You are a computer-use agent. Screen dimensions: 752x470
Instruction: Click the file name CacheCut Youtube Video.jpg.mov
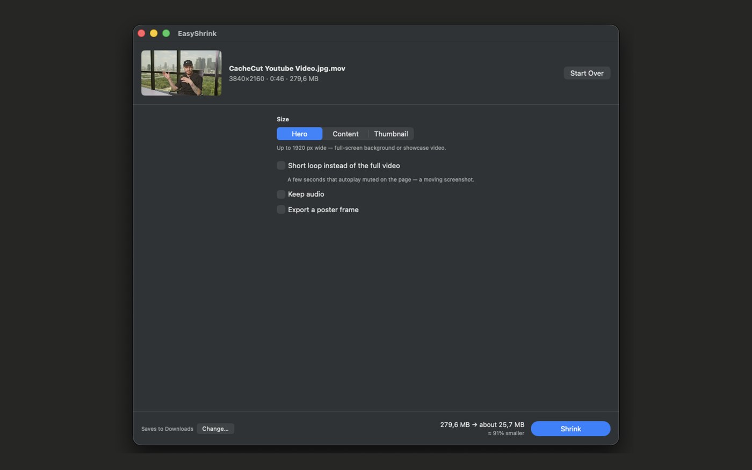pos(287,68)
